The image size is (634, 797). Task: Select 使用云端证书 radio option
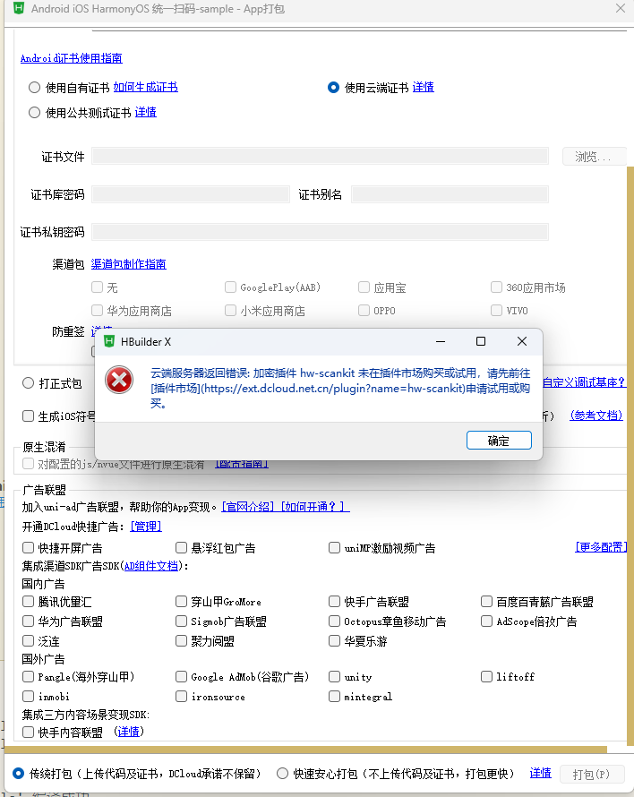333,88
